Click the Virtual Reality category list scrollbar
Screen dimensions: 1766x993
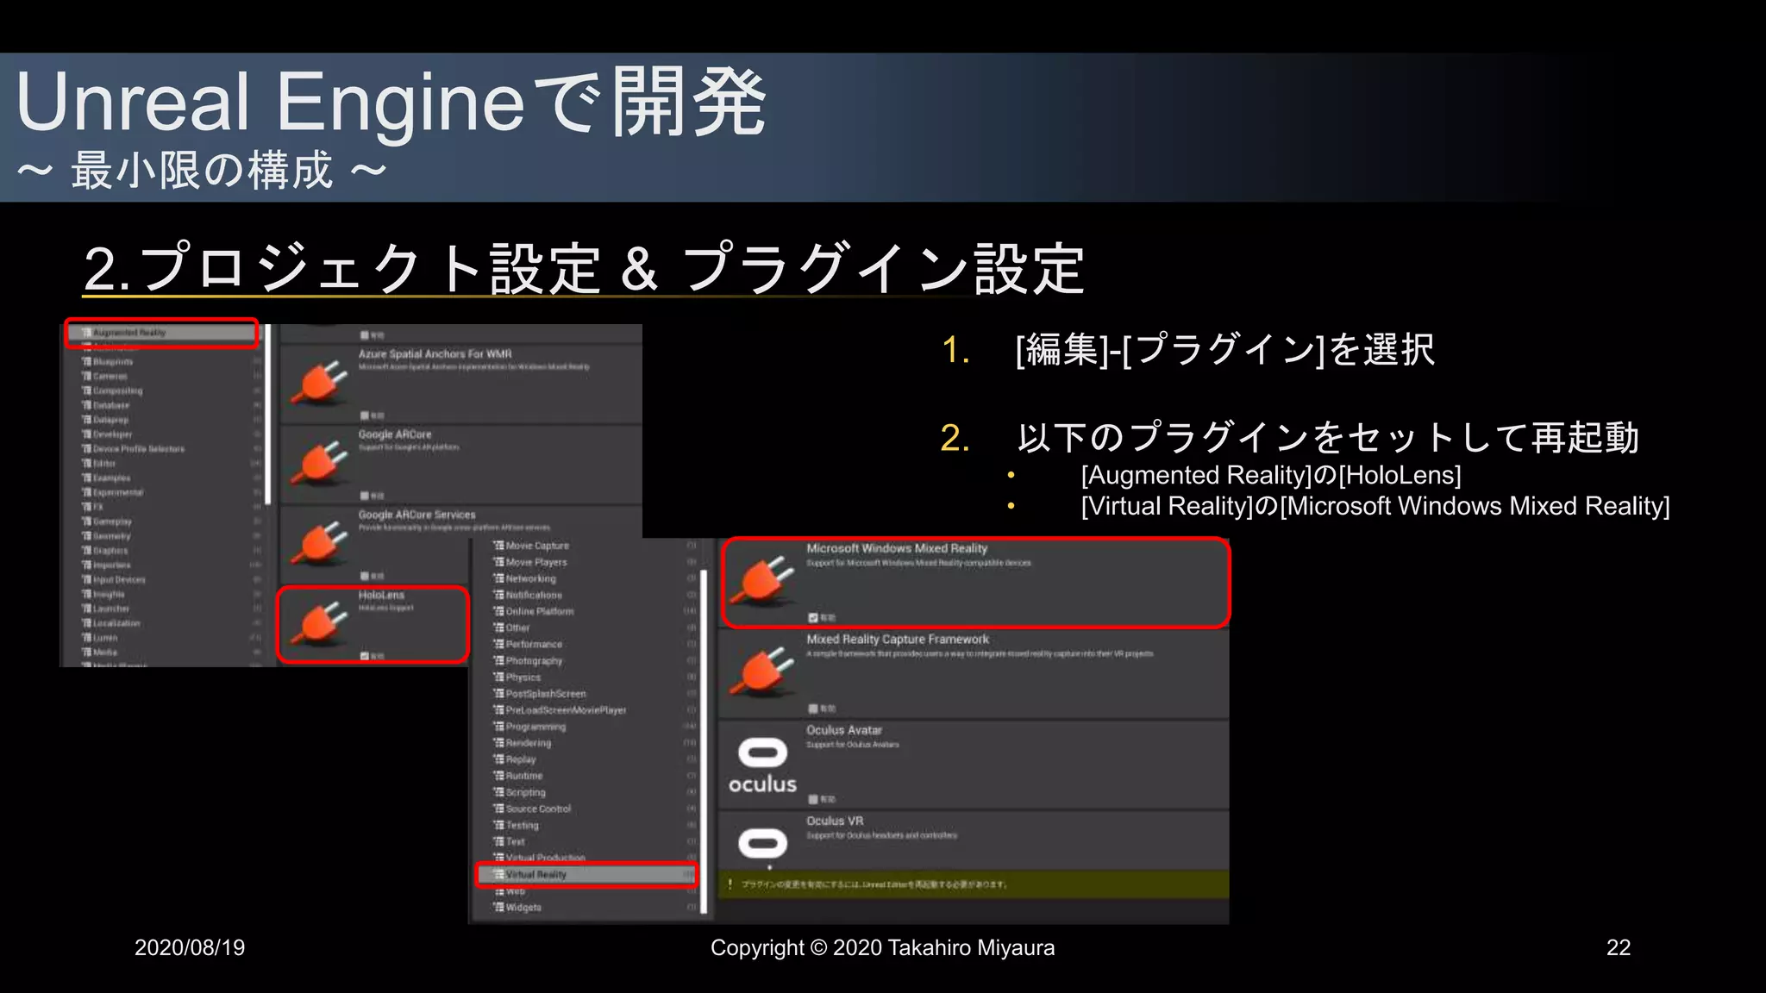coord(704,740)
